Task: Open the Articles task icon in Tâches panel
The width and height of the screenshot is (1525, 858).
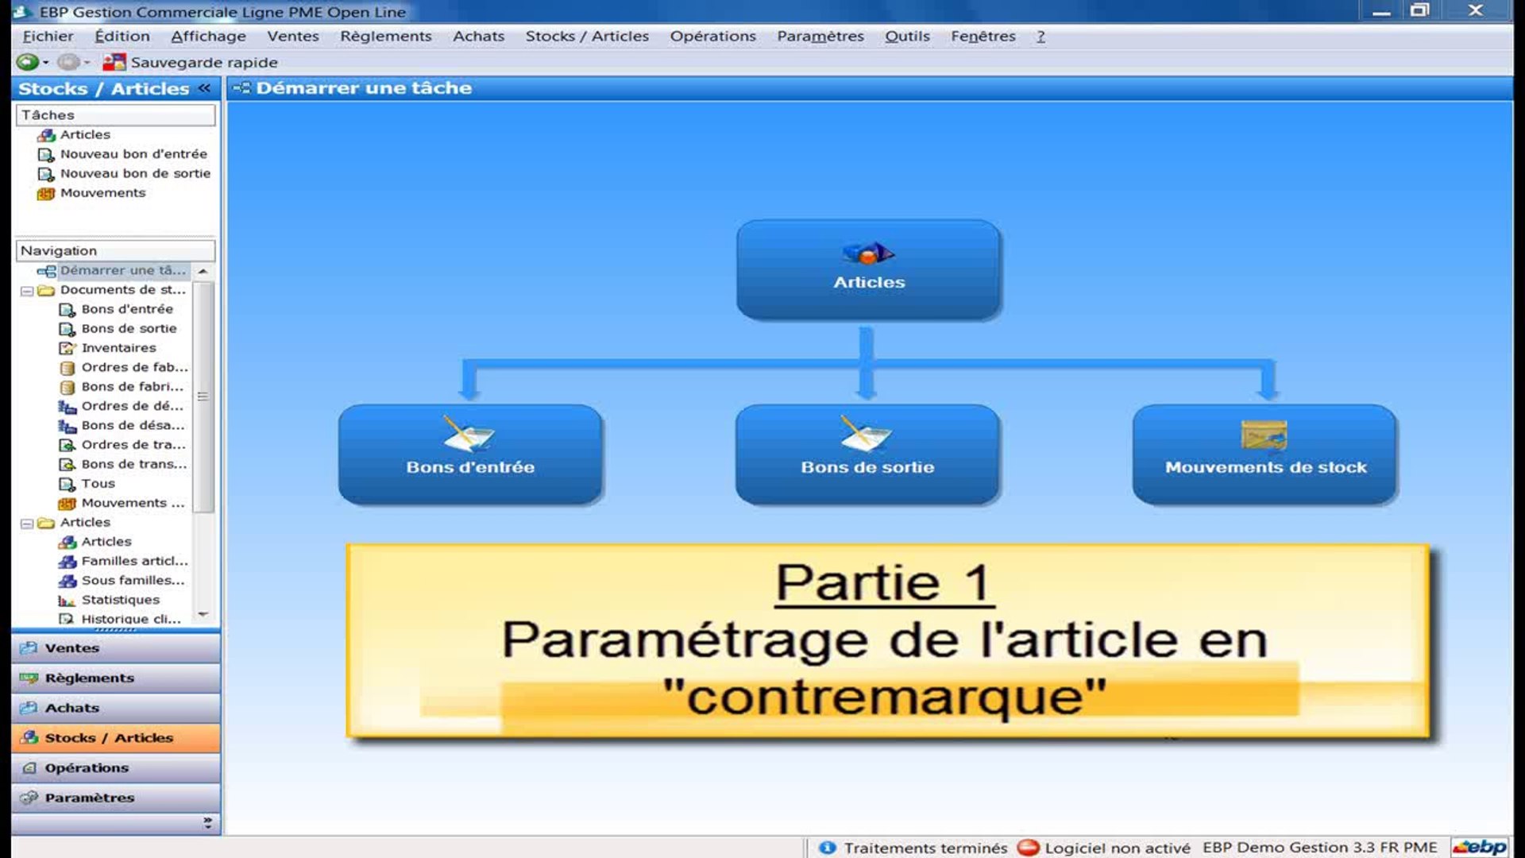Action: [47, 134]
